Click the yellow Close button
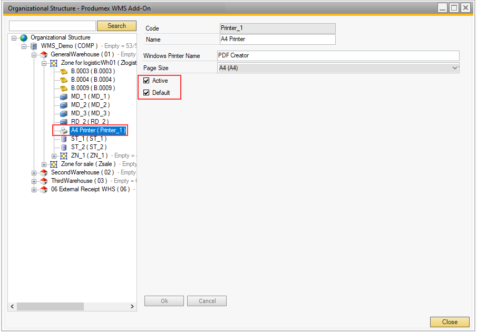The image size is (477, 332). (450, 322)
